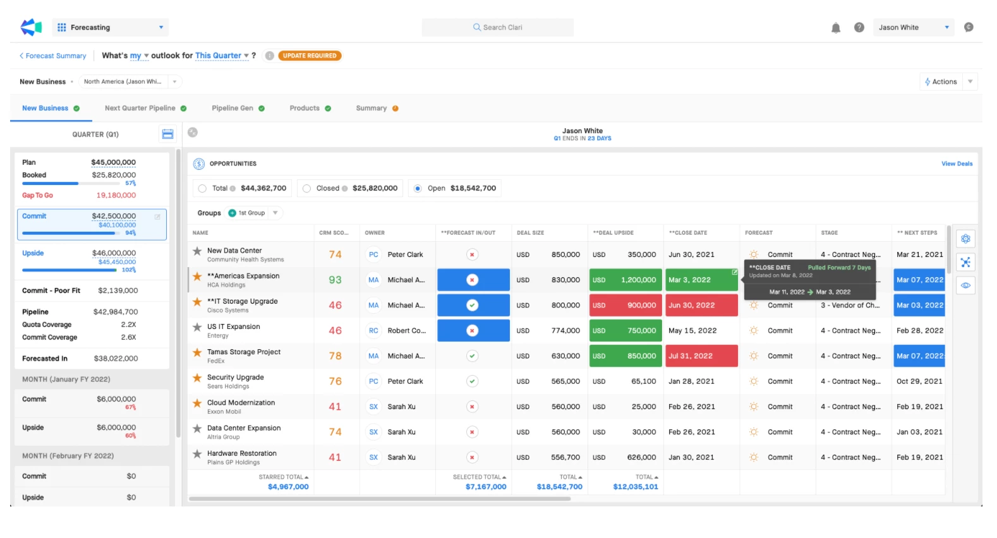Switch to Next Quarter Pipeline tab

(145, 108)
